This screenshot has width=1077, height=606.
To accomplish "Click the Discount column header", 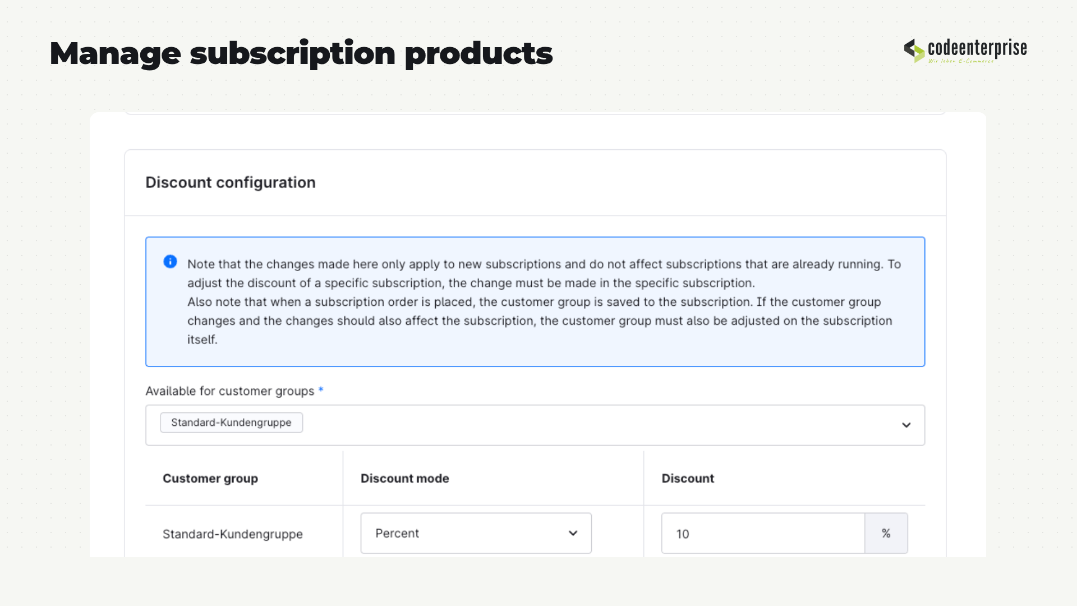I will [x=688, y=479].
